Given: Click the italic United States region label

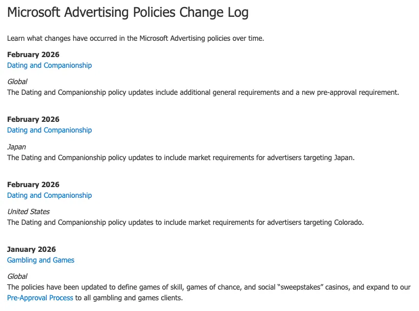Looking at the screenshot, I should click(29, 212).
